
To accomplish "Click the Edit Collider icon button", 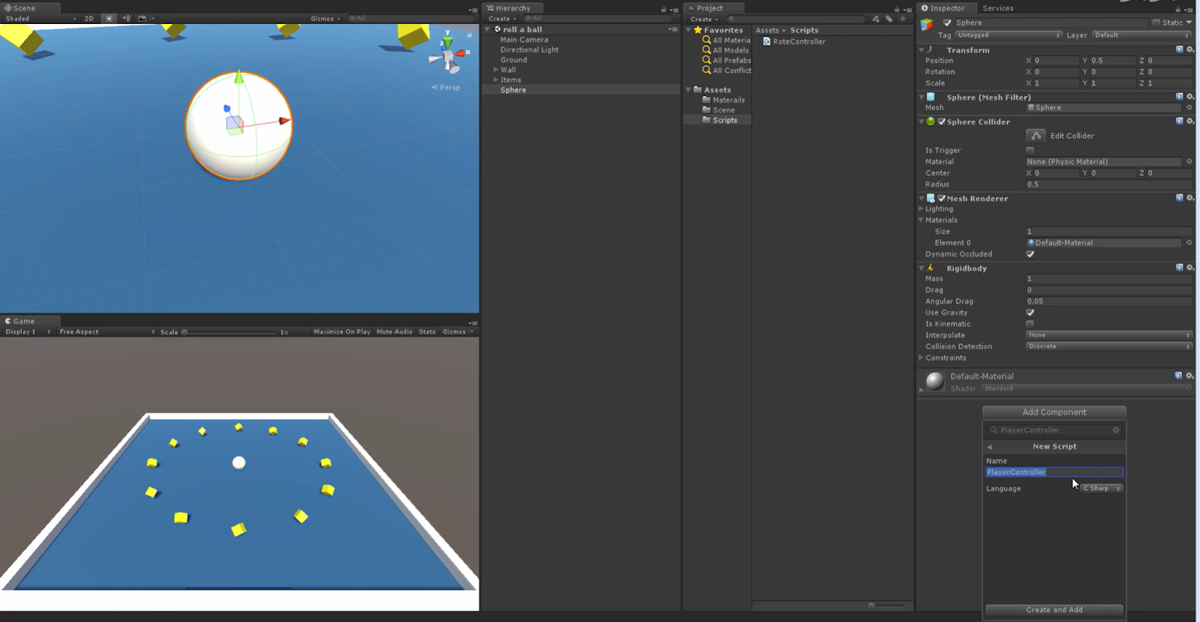I will coord(1036,136).
